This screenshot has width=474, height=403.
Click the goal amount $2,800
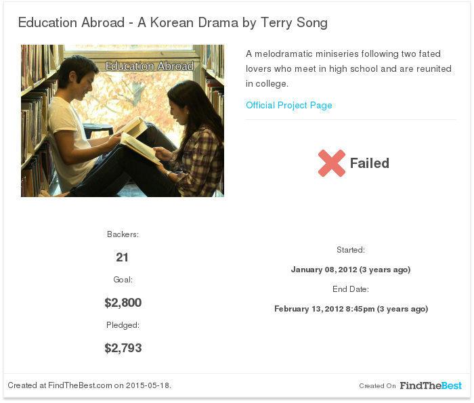click(x=123, y=303)
